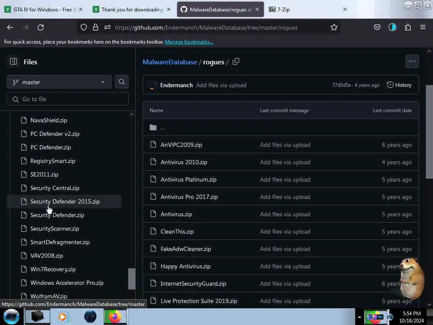Open Antivirus Pro 2017.zip file
Screen dimensions: 433x325
click(x=189, y=197)
